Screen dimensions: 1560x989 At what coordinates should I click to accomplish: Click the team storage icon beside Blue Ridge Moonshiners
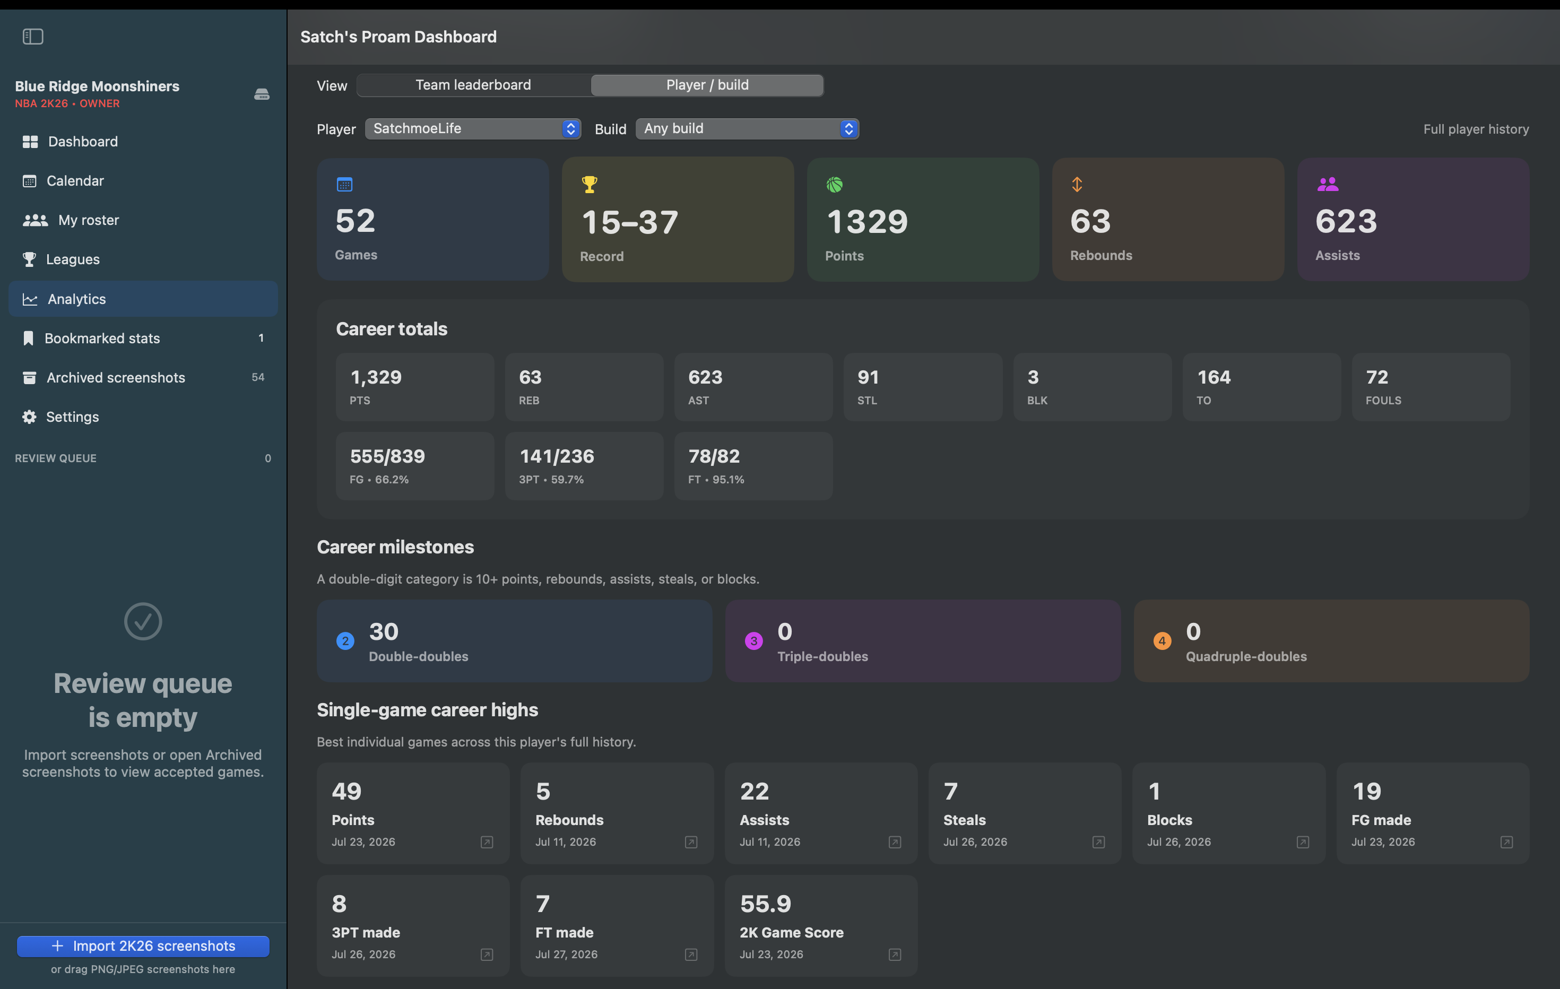click(x=262, y=94)
